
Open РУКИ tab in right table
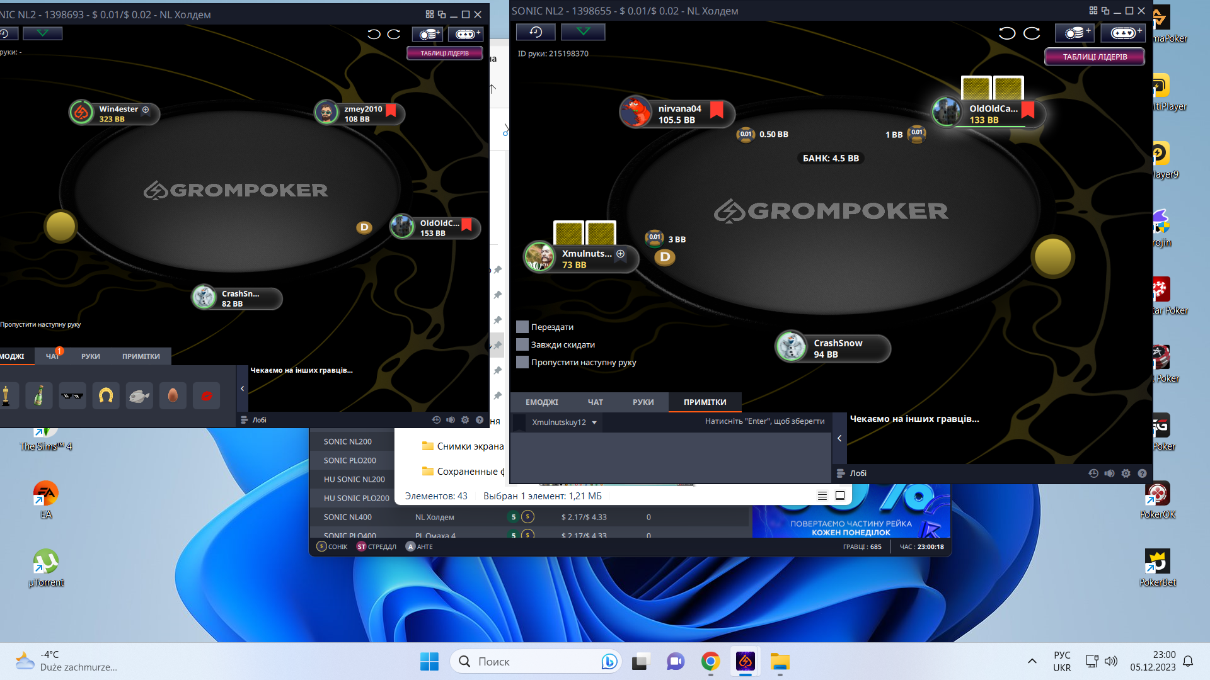pyautogui.click(x=643, y=402)
